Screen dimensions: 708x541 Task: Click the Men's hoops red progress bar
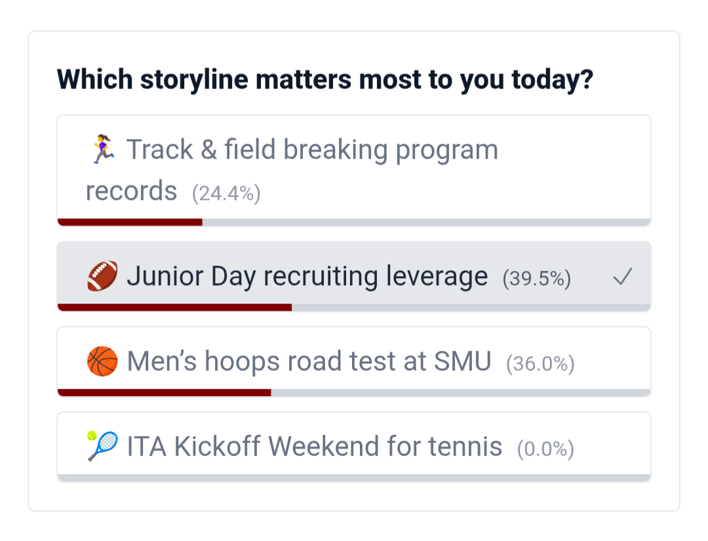(x=164, y=392)
